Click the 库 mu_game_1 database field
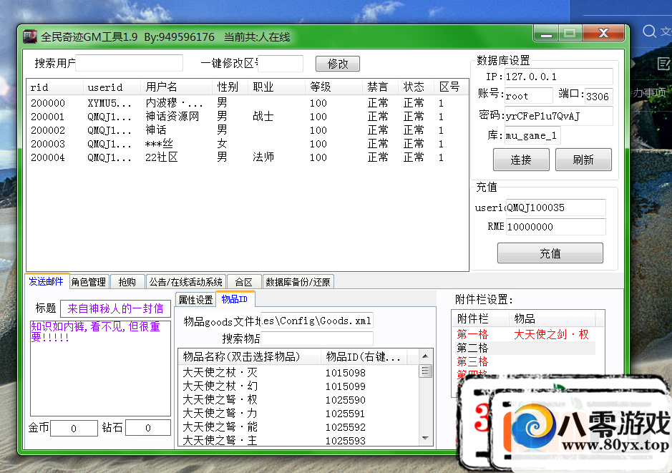Screen dimensions: 672x473 (532, 135)
